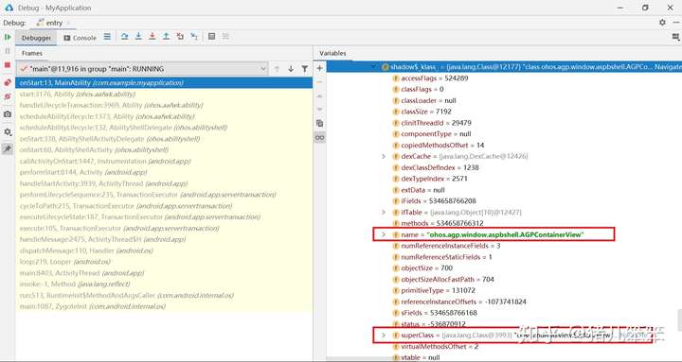Image resolution: width=682 pixels, height=362 pixels.
Task: Toggle Show Watches with the glasses icon
Action: point(319,138)
